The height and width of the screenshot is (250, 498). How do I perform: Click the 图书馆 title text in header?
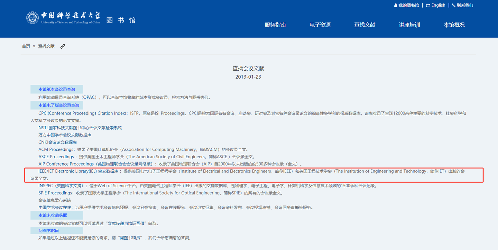(x=121, y=20)
